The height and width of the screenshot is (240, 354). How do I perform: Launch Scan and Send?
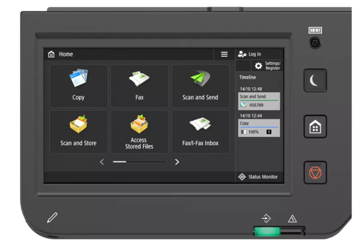[200, 85]
